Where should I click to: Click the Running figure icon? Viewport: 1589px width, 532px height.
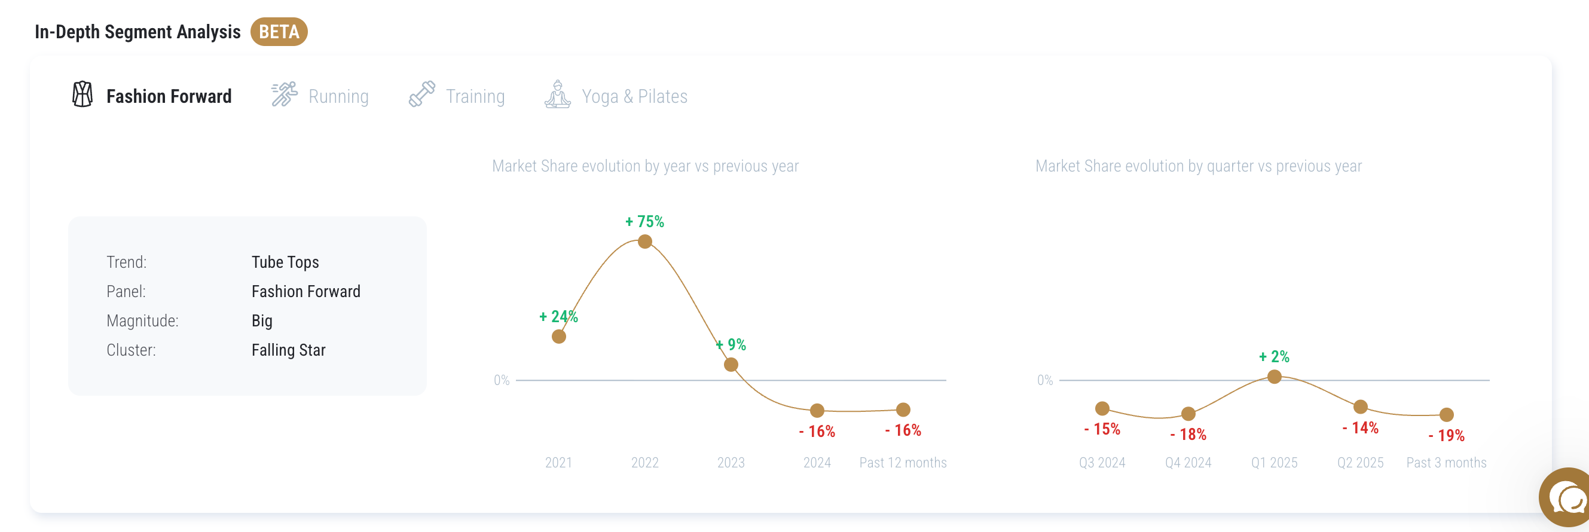[x=285, y=94]
